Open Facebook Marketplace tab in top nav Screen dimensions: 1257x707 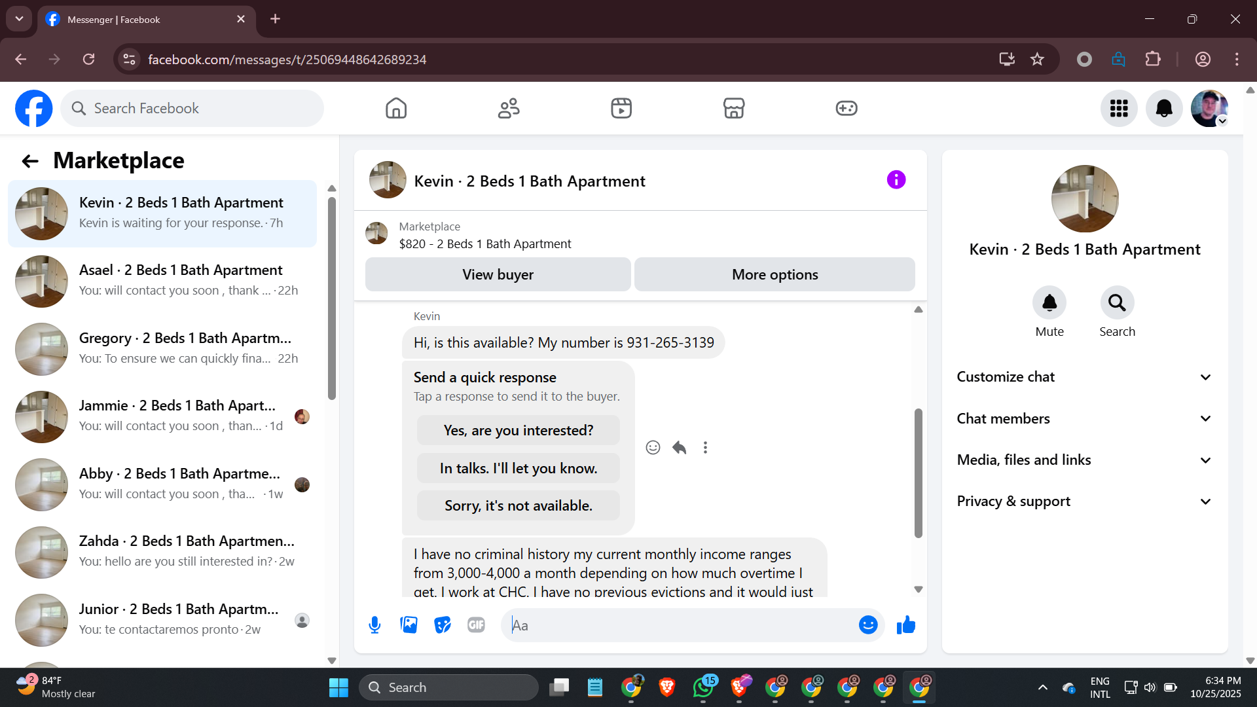tap(733, 108)
